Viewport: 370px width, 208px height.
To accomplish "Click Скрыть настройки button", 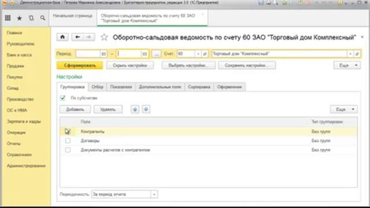I will 129,65.
